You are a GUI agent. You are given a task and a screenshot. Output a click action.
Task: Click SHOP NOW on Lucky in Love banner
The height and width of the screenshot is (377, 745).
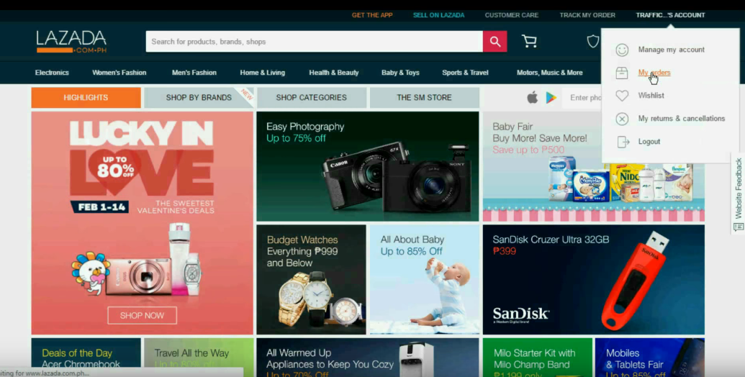(x=142, y=315)
